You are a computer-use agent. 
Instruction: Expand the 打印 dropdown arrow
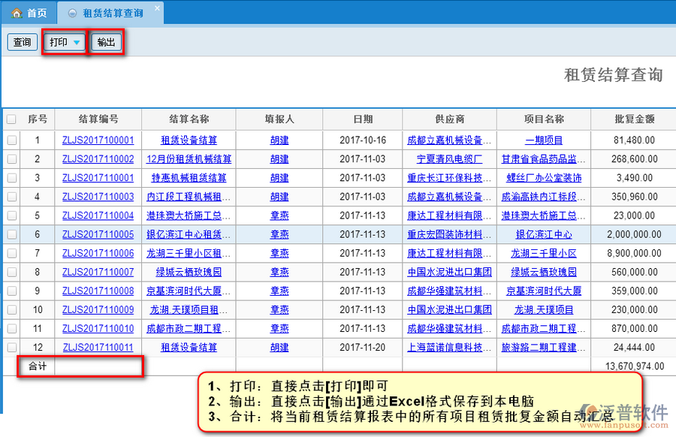point(76,43)
